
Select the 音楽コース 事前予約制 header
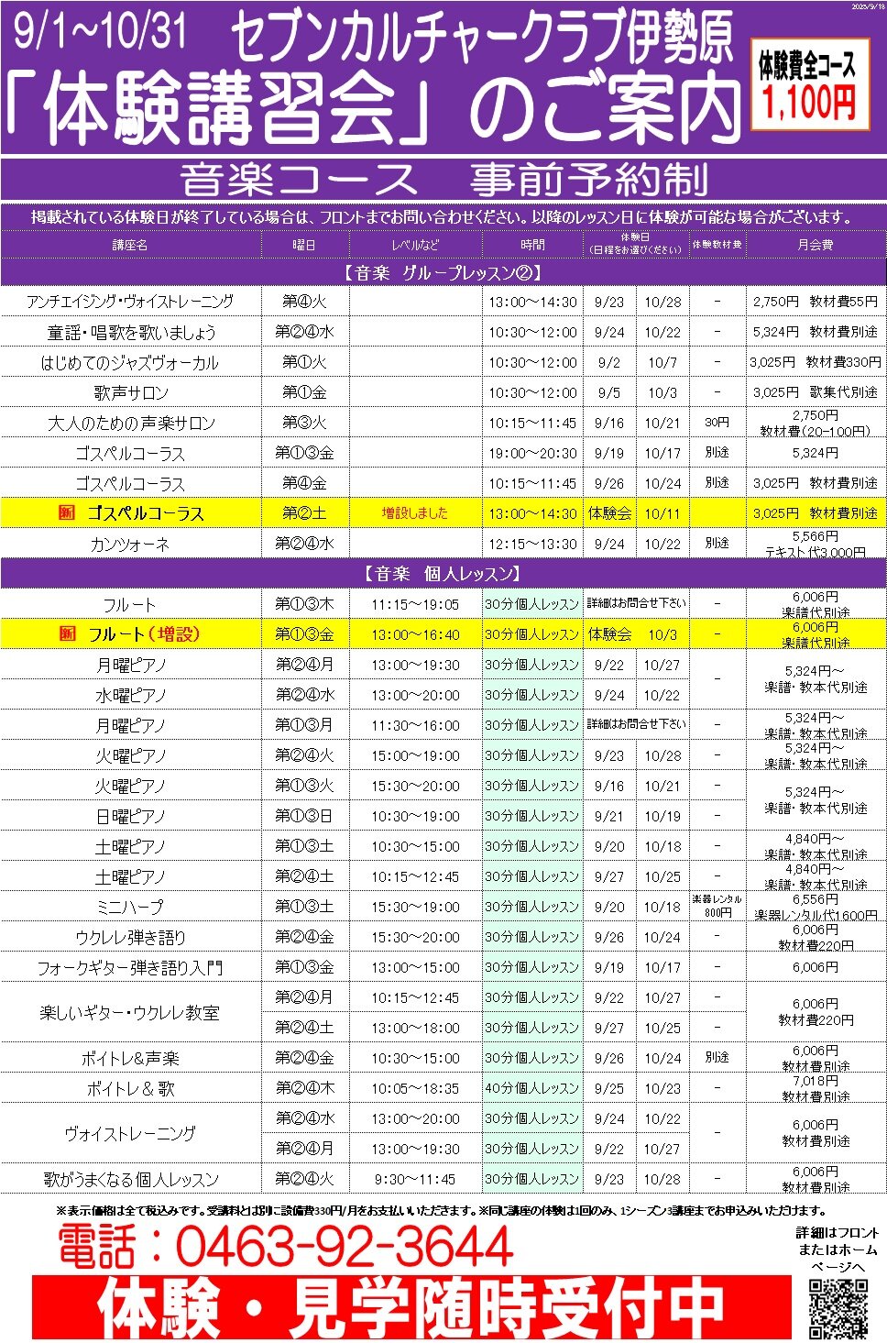[x=443, y=180]
